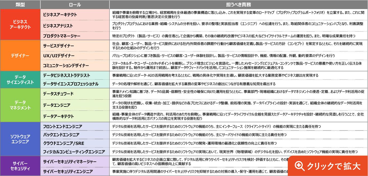The image size is (368, 176).
Task: Click the UX/UIデザイナー responsibility description
Action: pyautogui.click(x=238, y=56)
